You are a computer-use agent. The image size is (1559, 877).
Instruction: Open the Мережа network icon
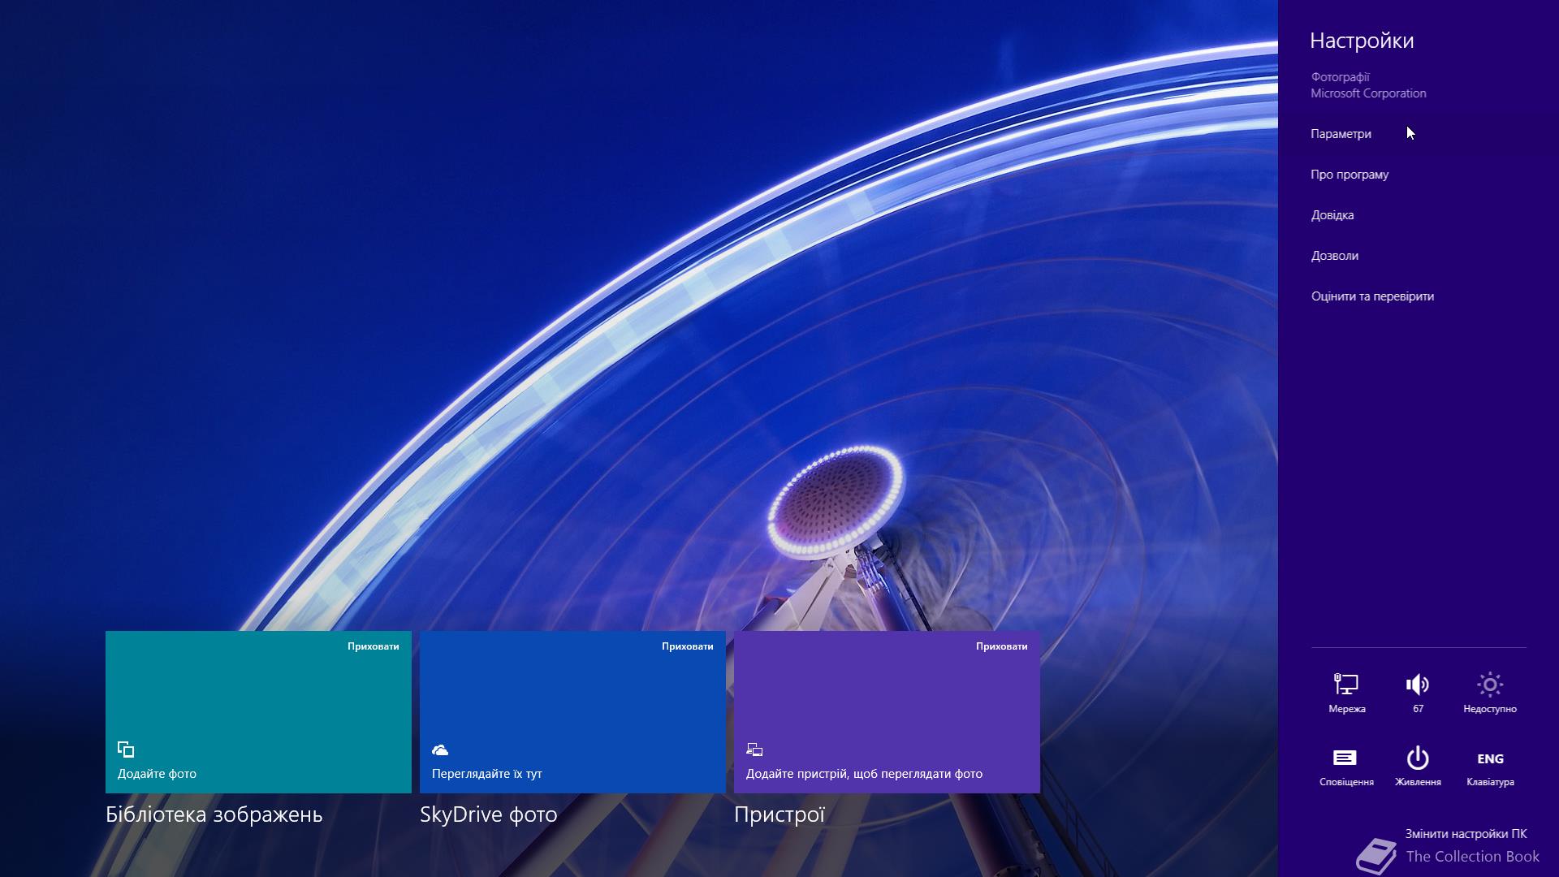click(x=1346, y=693)
